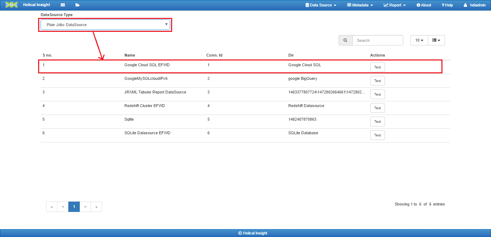Test the JRXML Tabular Report DataSource

(x=377, y=94)
